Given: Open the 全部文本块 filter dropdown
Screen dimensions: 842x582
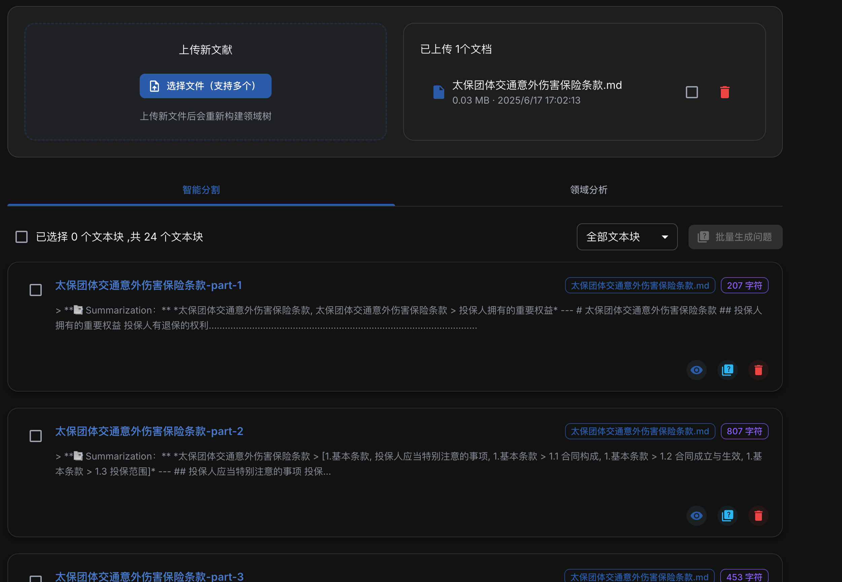Looking at the screenshot, I should coord(626,237).
